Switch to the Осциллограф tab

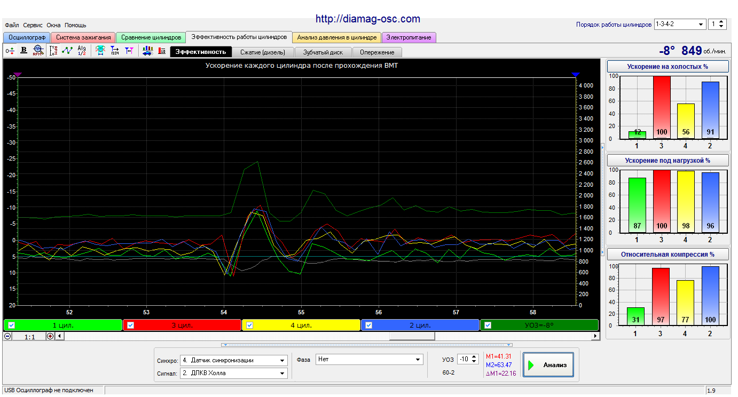(x=27, y=37)
